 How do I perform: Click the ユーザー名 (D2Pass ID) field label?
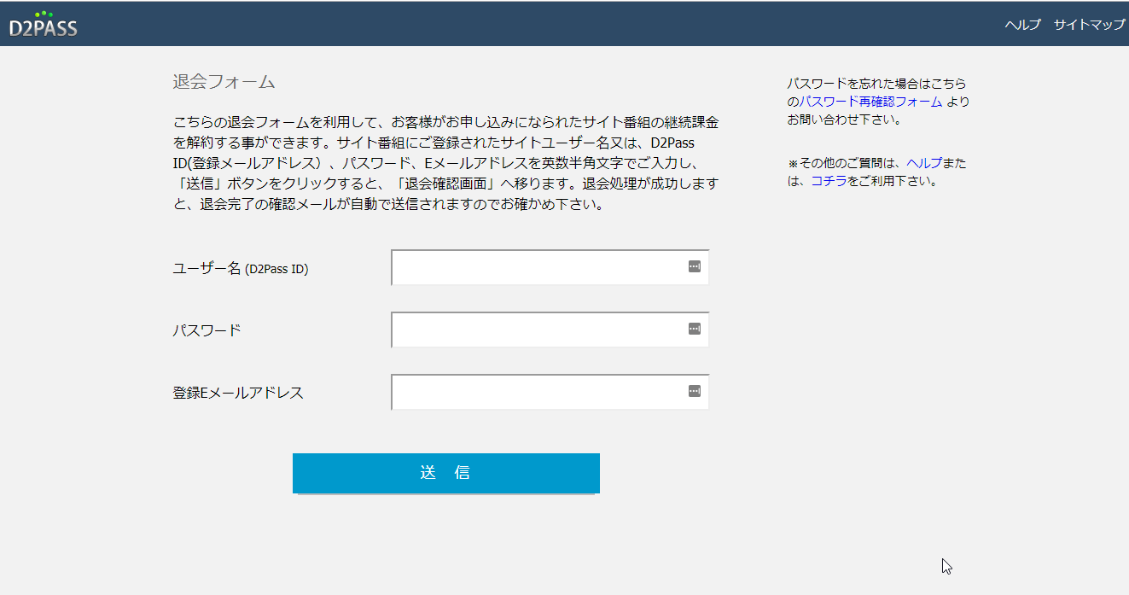[240, 268]
